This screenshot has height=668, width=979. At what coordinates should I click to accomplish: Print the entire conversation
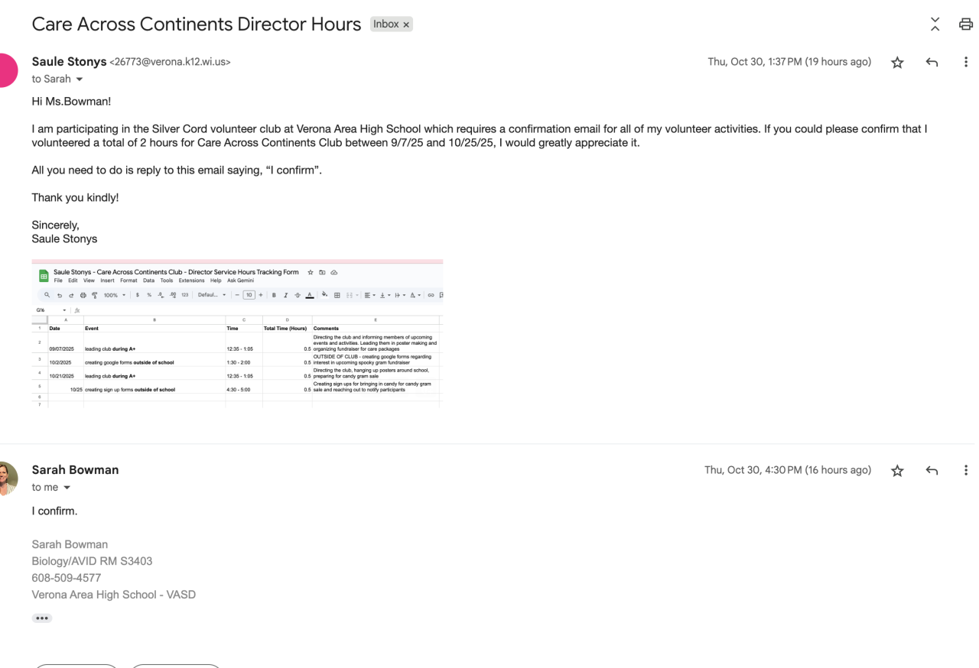click(x=965, y=24)
